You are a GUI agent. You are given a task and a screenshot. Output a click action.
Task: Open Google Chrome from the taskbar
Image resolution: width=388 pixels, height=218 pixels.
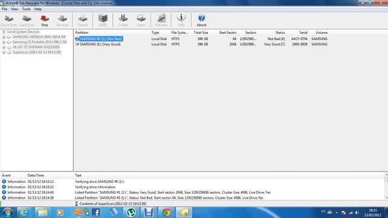pyautogui.click(x=166, y=213)
